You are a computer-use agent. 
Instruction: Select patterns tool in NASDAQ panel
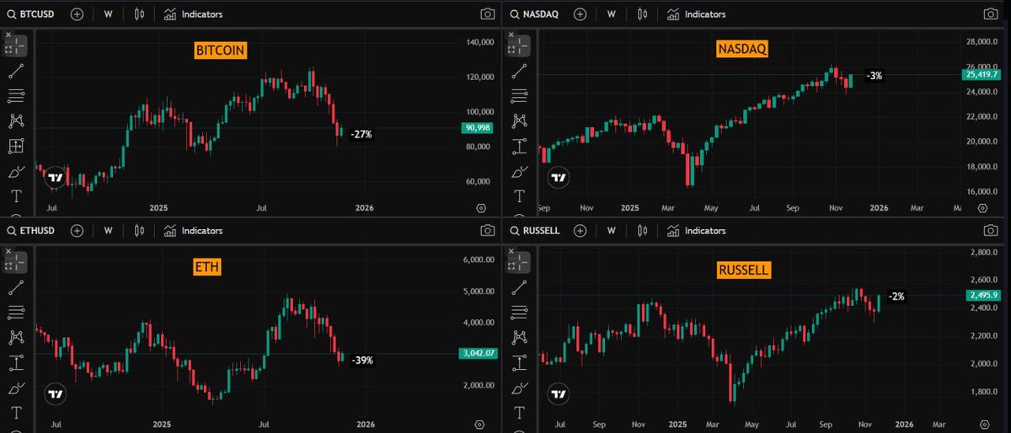[x=520, y=121]
